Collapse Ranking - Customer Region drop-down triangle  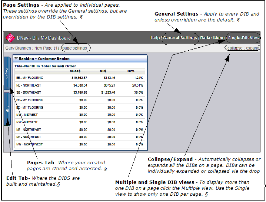(x=16, y=58)
